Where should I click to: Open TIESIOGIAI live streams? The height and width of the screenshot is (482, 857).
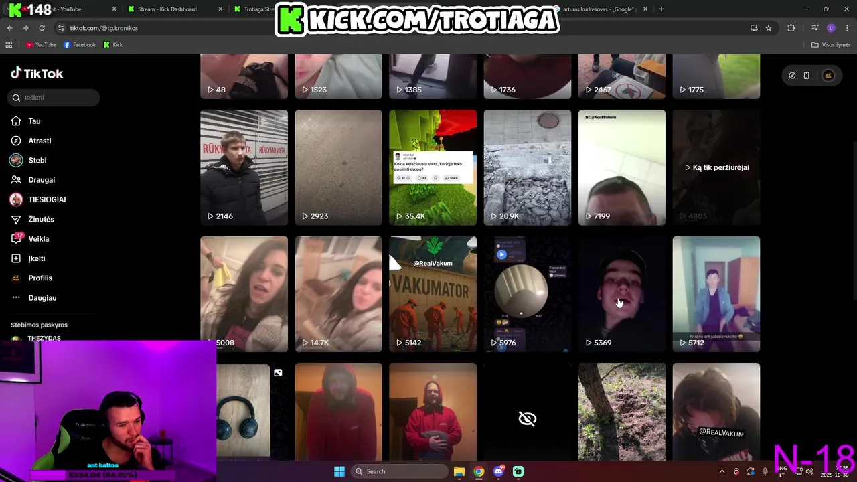coord(37,199)
